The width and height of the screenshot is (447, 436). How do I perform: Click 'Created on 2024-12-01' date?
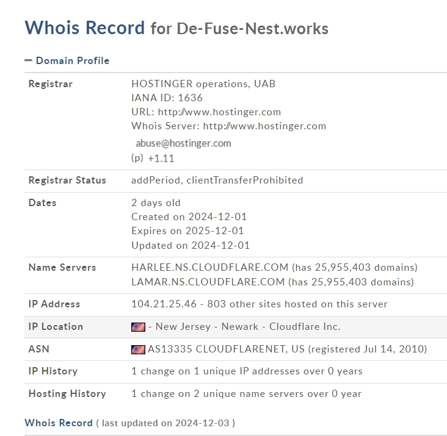coord(189,216)
